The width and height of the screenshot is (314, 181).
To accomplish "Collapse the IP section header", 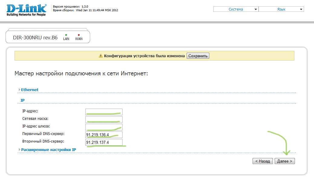I will coord(23,100).
